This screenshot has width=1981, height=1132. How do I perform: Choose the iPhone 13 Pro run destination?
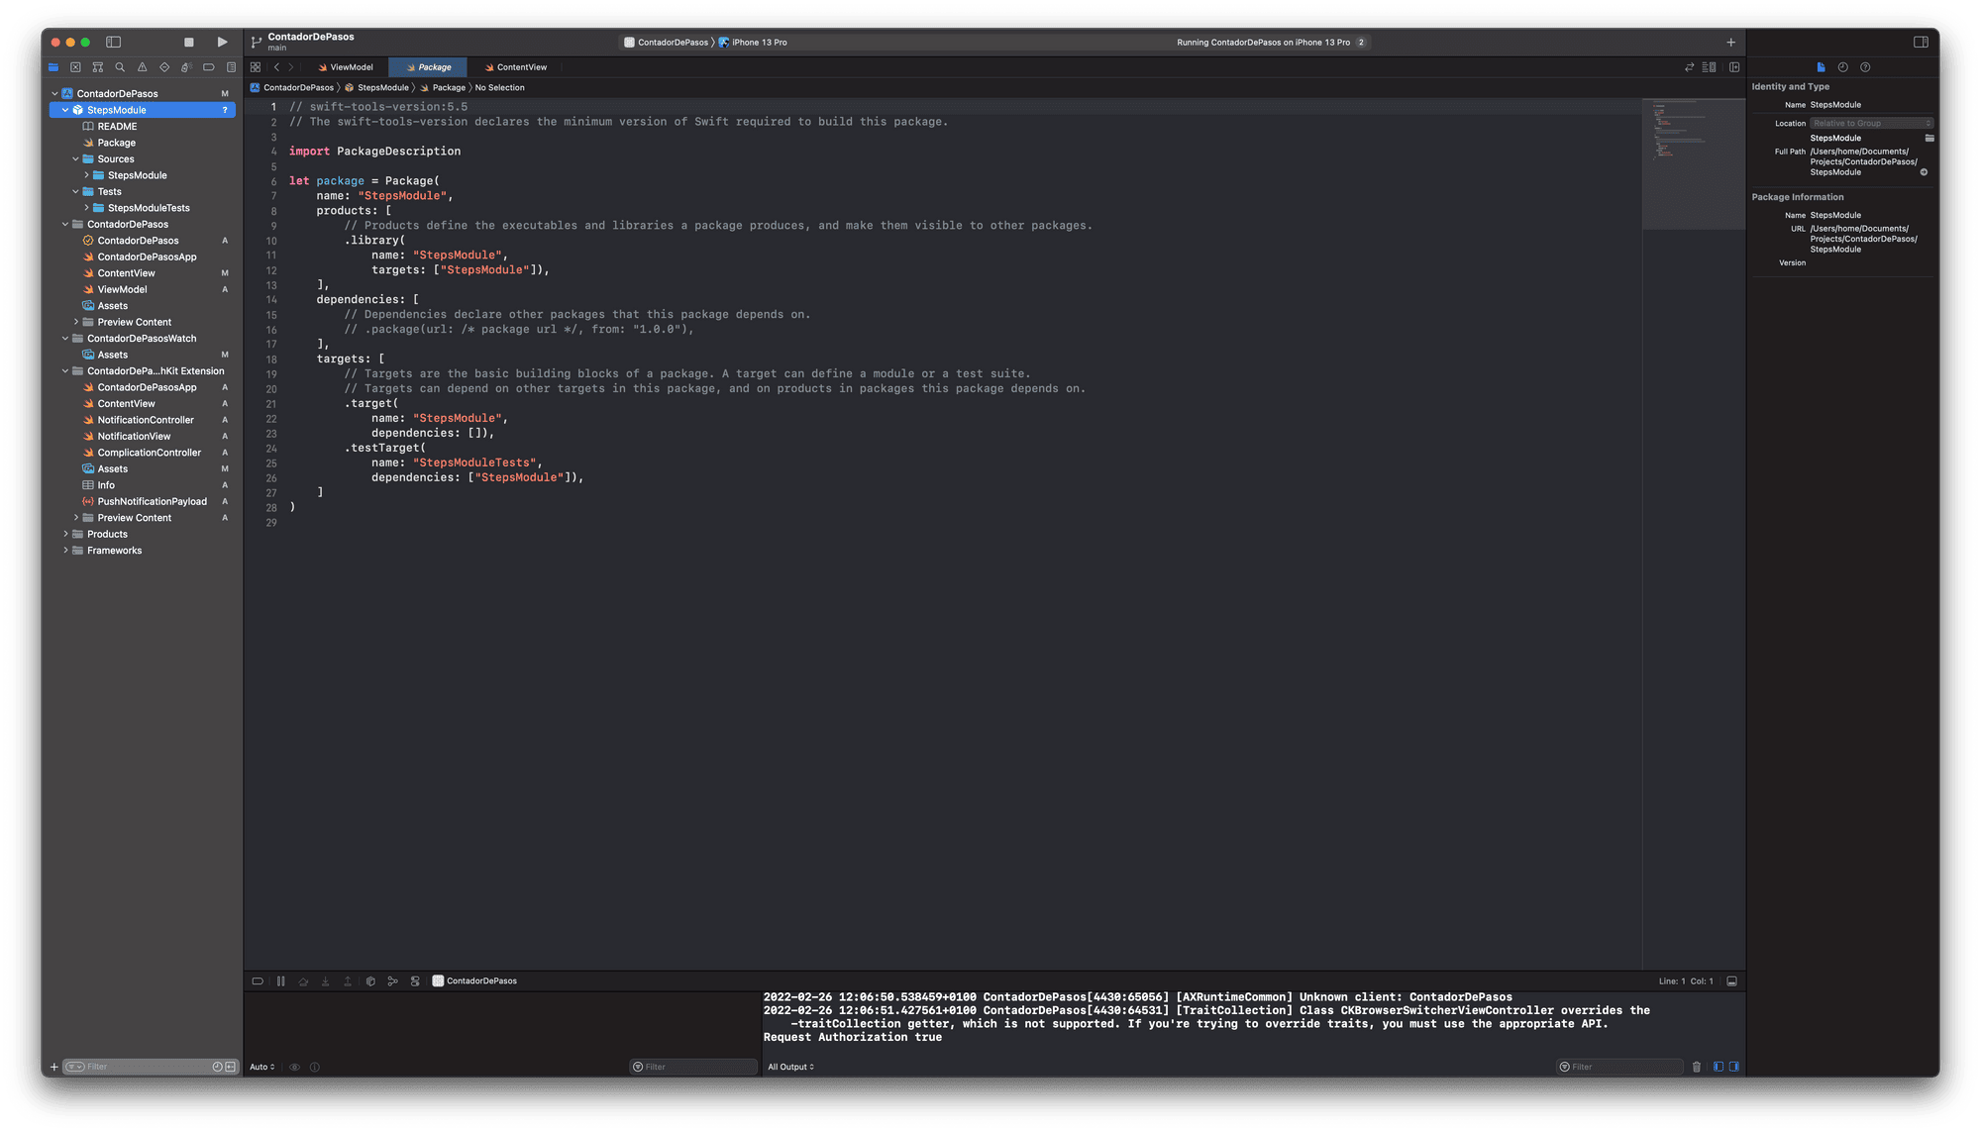(x=753, y=43)
